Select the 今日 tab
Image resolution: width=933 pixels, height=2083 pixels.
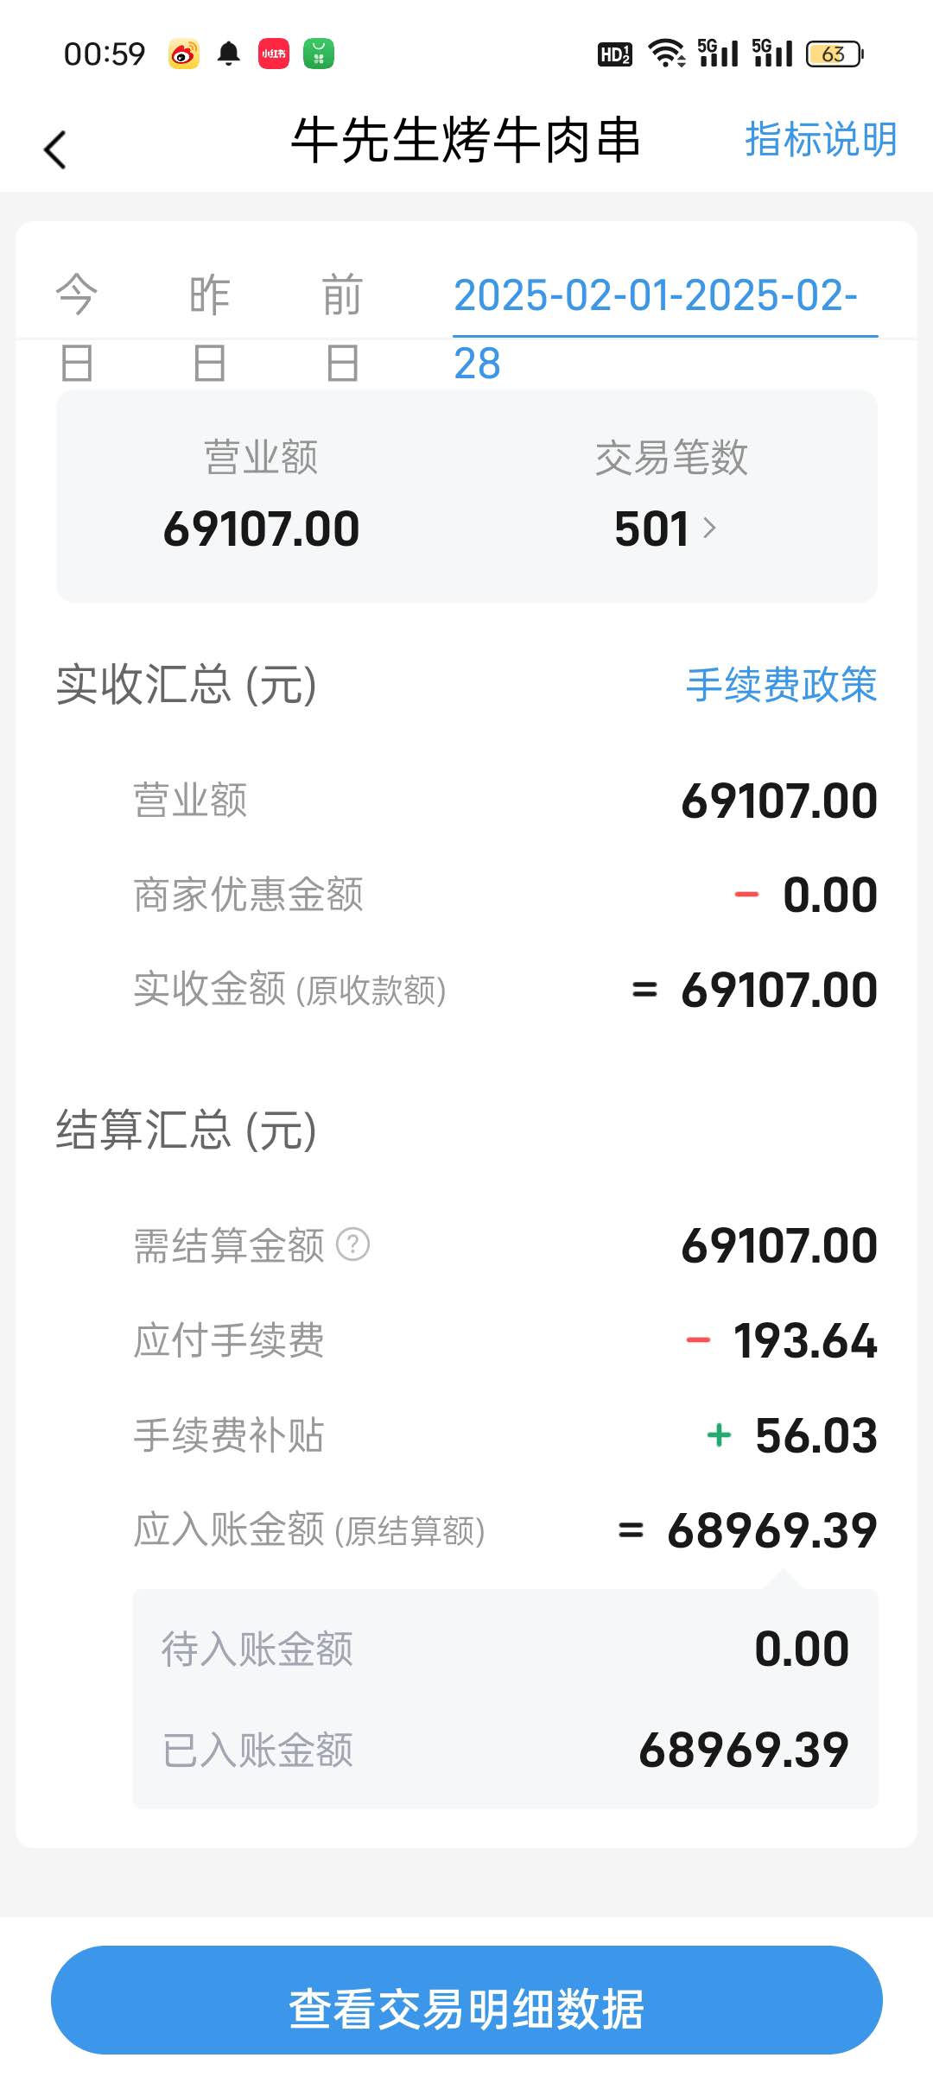[77, 328]
